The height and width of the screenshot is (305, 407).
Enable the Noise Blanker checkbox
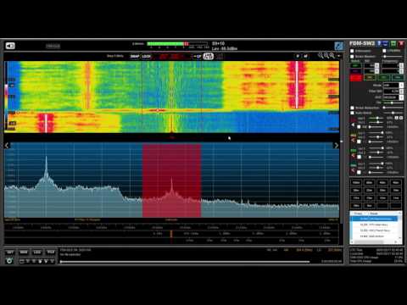tap(352, 56)
